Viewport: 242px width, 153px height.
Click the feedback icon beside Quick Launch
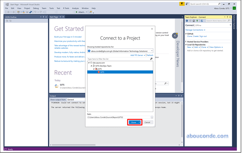[186, 4]
